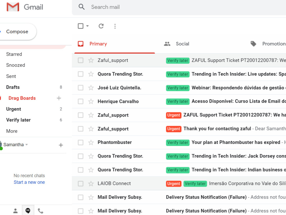The height and width of the screenshot is (215, 286).
Task: Click the Primary inbox icon
Action: coord(81,44)
